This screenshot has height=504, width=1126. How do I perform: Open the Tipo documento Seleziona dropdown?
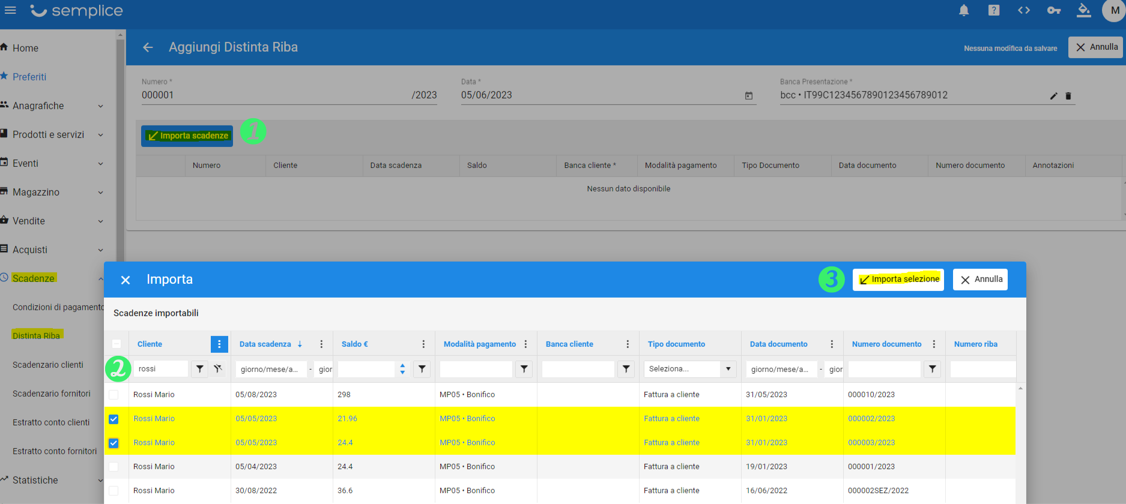690,369
